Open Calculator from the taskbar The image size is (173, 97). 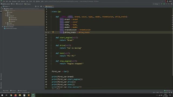coord(24,95)
